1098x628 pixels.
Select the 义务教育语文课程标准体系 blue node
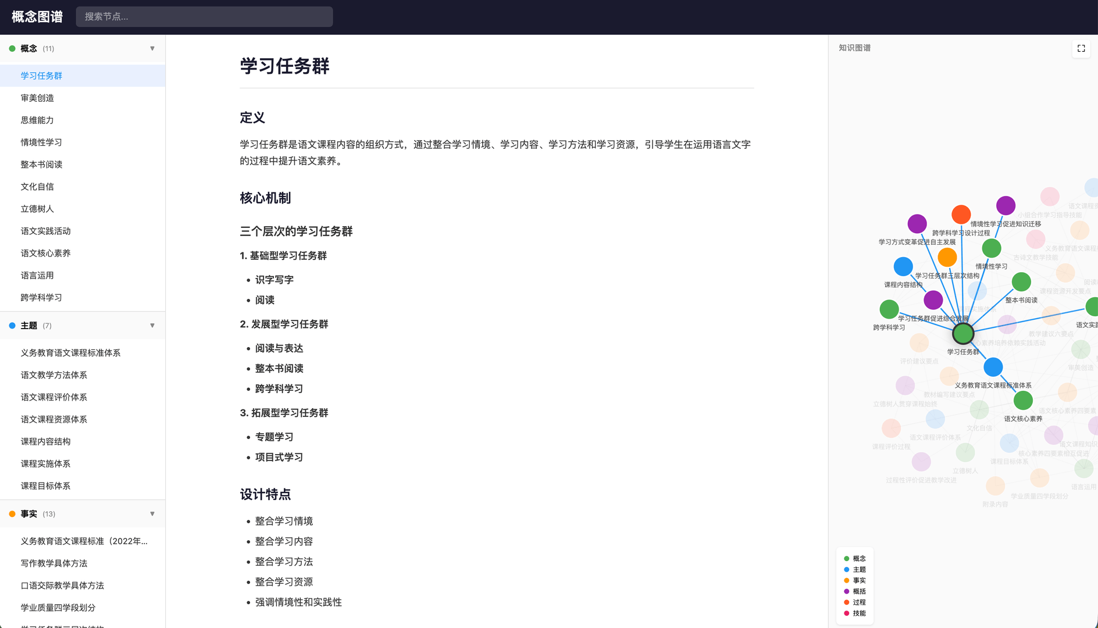[993, 367]
